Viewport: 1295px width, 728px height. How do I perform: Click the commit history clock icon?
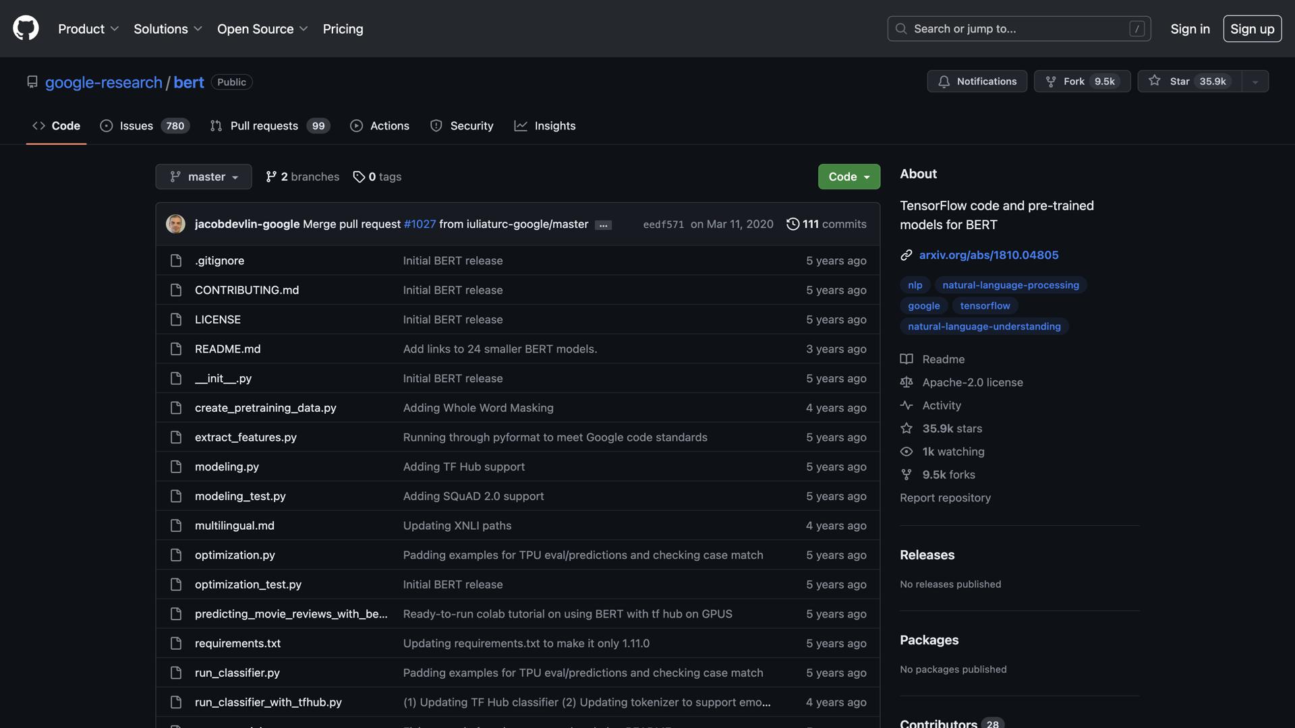(793, 224)
